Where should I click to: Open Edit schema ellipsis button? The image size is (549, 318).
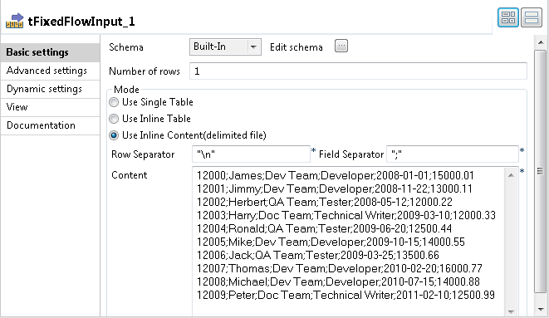[x=341, y=46]
